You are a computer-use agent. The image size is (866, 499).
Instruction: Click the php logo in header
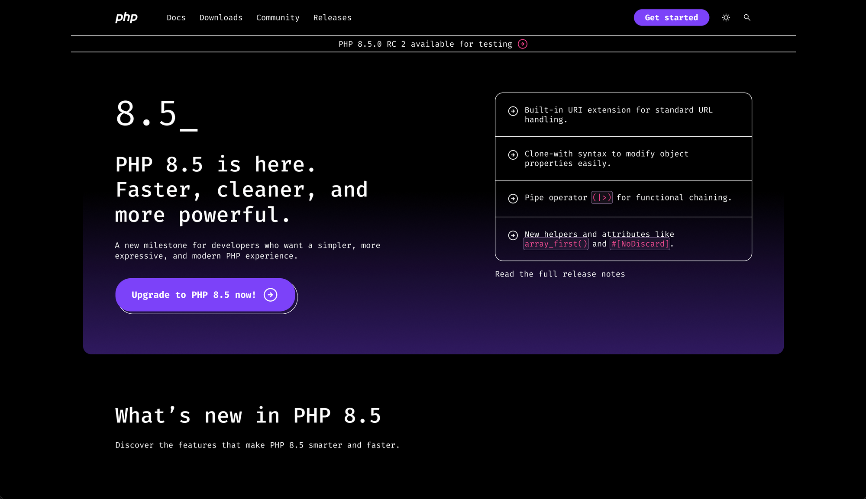(126, 17)
